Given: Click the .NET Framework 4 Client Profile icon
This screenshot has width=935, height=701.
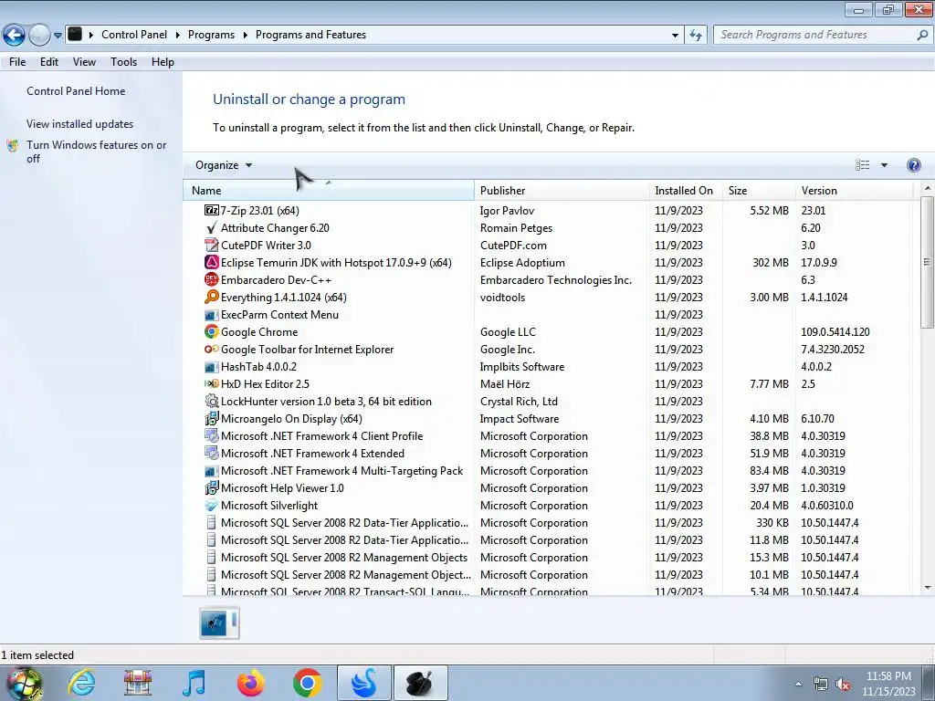Looking at the screenshot, I should tap(211, 435).
